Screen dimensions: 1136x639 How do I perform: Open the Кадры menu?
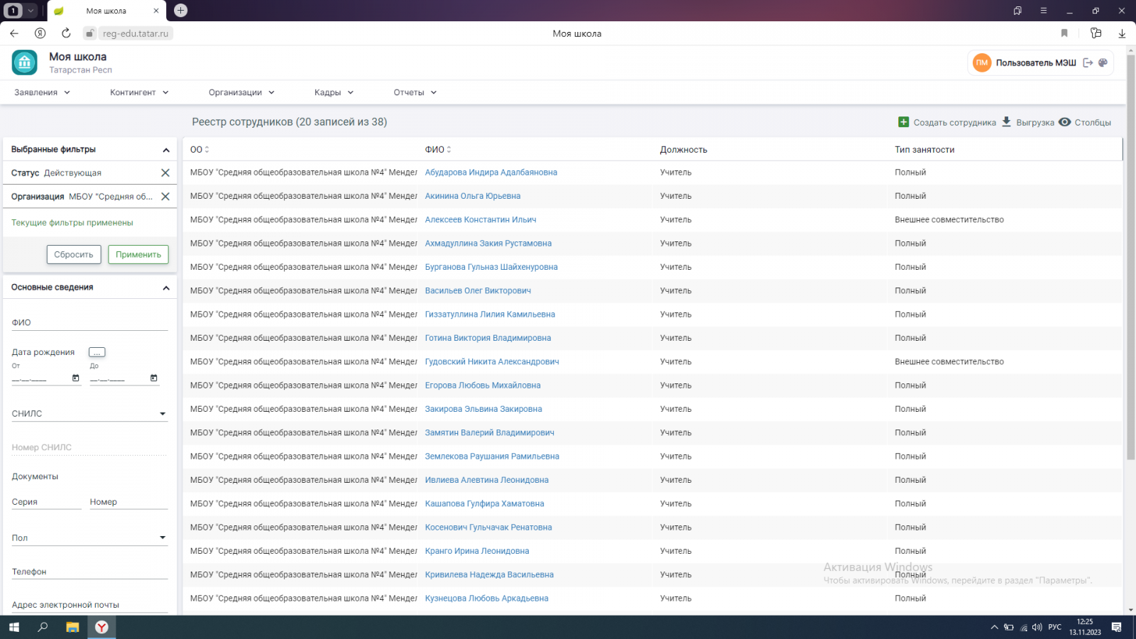pyautogui.click(x=334, y=92)
